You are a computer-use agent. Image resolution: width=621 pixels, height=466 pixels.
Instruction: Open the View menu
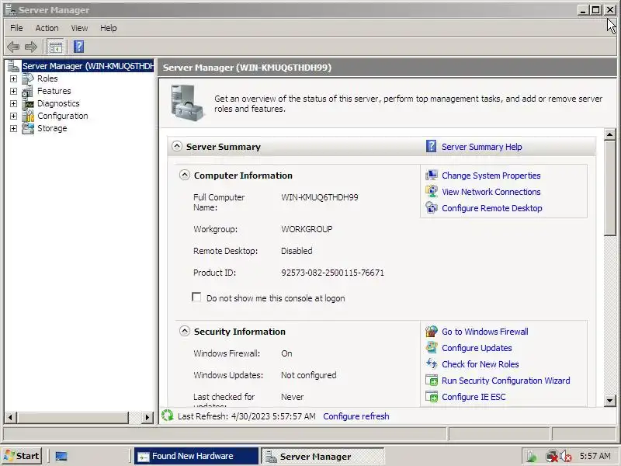tap(79, 28)
